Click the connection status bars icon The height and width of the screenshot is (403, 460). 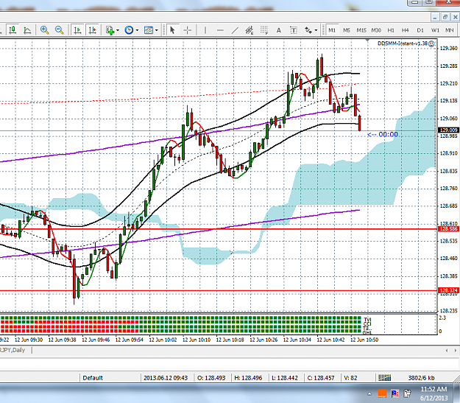385,377
